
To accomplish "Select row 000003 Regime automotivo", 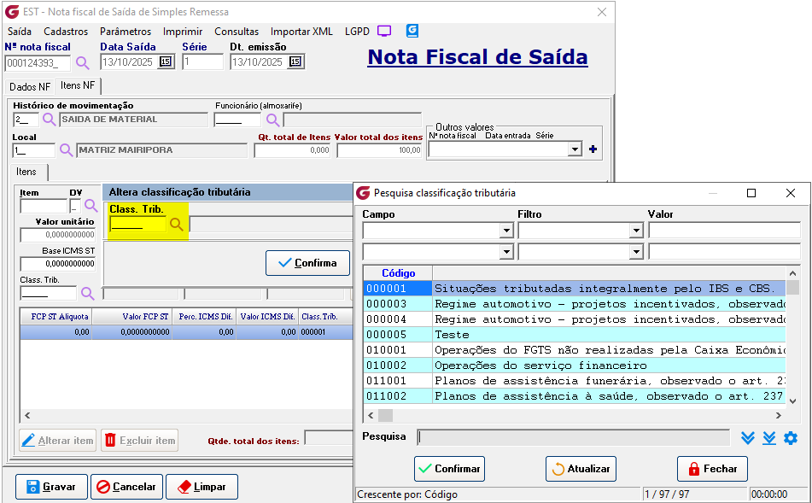I will click(x=575, y=304).
